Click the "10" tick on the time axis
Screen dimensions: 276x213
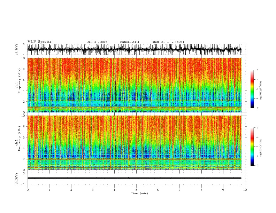click(x=245, y=190)
